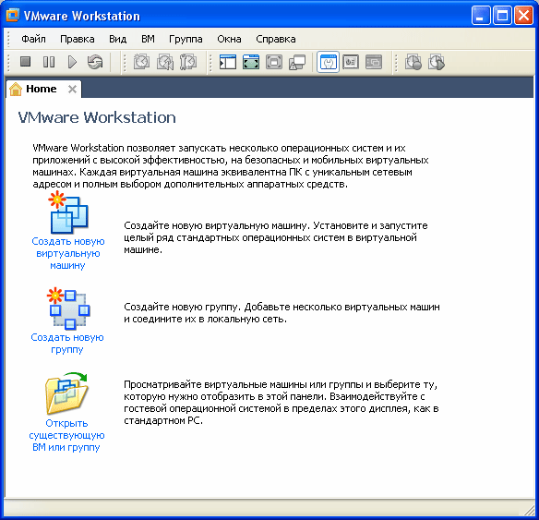Click the open folder icon
Image resolution: width=539 pixels, height=520 pixels.
click(66, 393)
